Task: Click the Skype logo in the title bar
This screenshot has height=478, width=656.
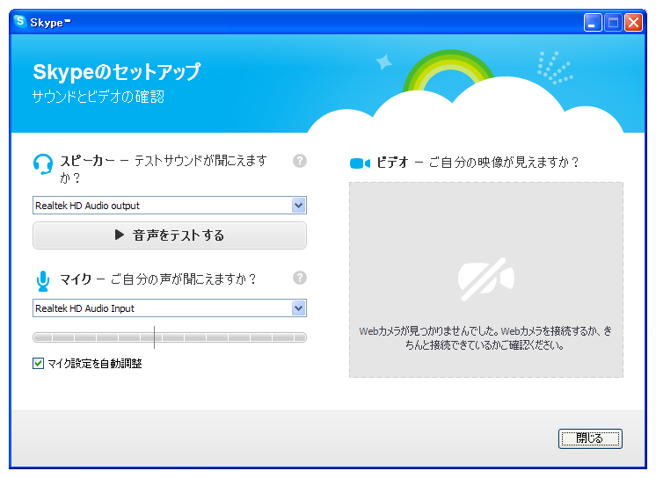Action: coord(20,22)
